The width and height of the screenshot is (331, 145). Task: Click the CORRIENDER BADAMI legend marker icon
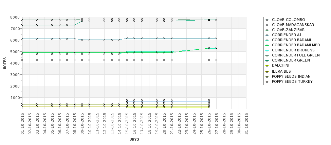[x=267, y=40]
